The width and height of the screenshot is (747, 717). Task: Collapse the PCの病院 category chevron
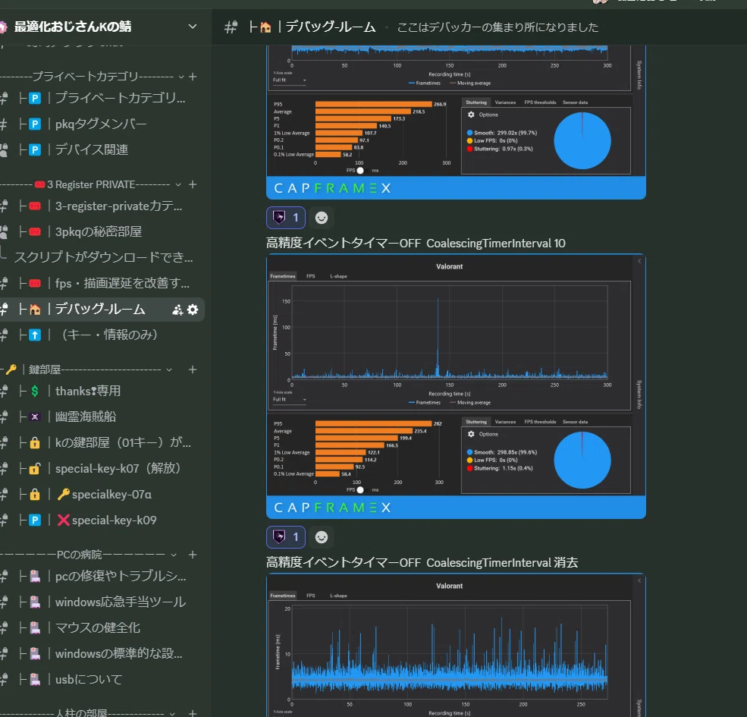174,555
